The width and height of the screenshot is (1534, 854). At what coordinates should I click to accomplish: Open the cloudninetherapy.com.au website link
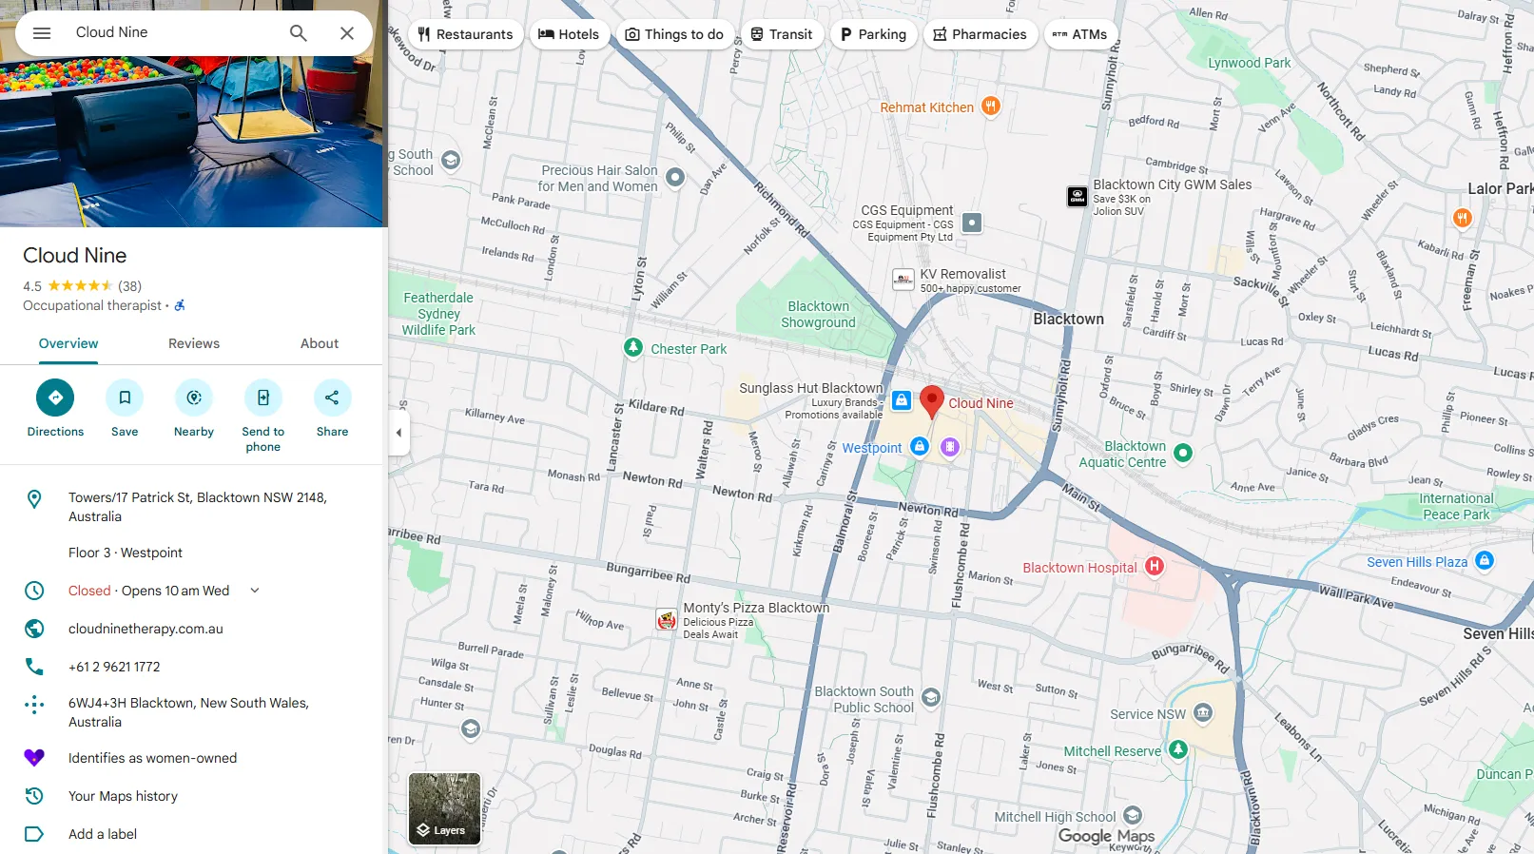pos(146,629)
